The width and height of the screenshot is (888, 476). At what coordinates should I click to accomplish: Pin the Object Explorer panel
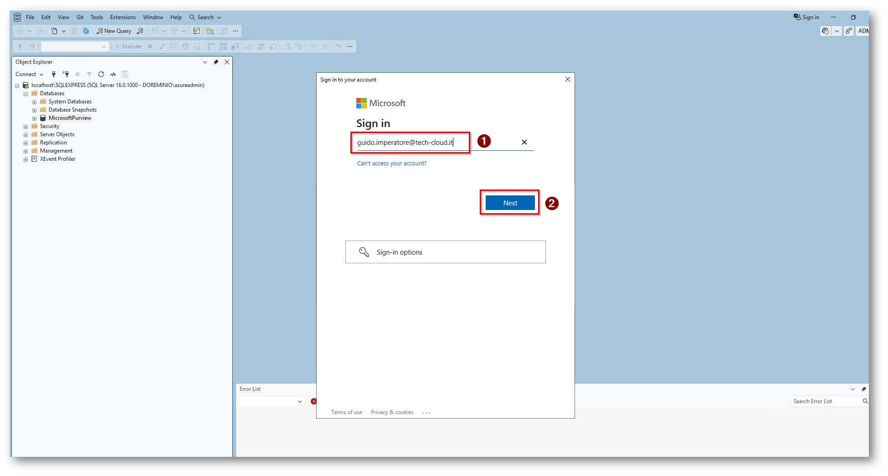coord(216,62)
